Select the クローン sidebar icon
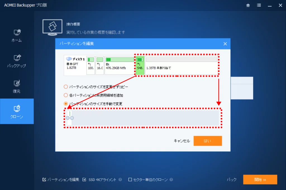Screen dimensions: 286x190 coord(16,109)
